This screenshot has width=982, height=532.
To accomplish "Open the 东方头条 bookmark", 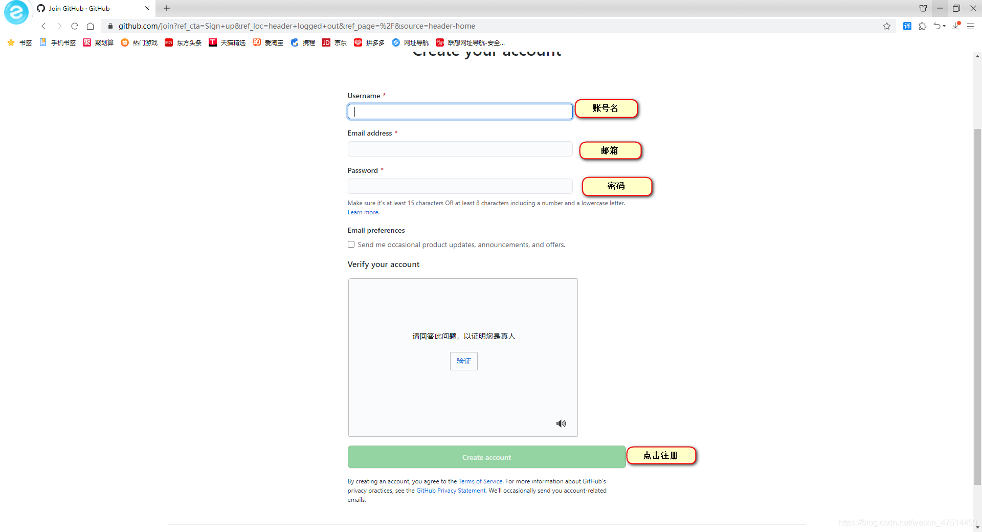I will (183, 42).
